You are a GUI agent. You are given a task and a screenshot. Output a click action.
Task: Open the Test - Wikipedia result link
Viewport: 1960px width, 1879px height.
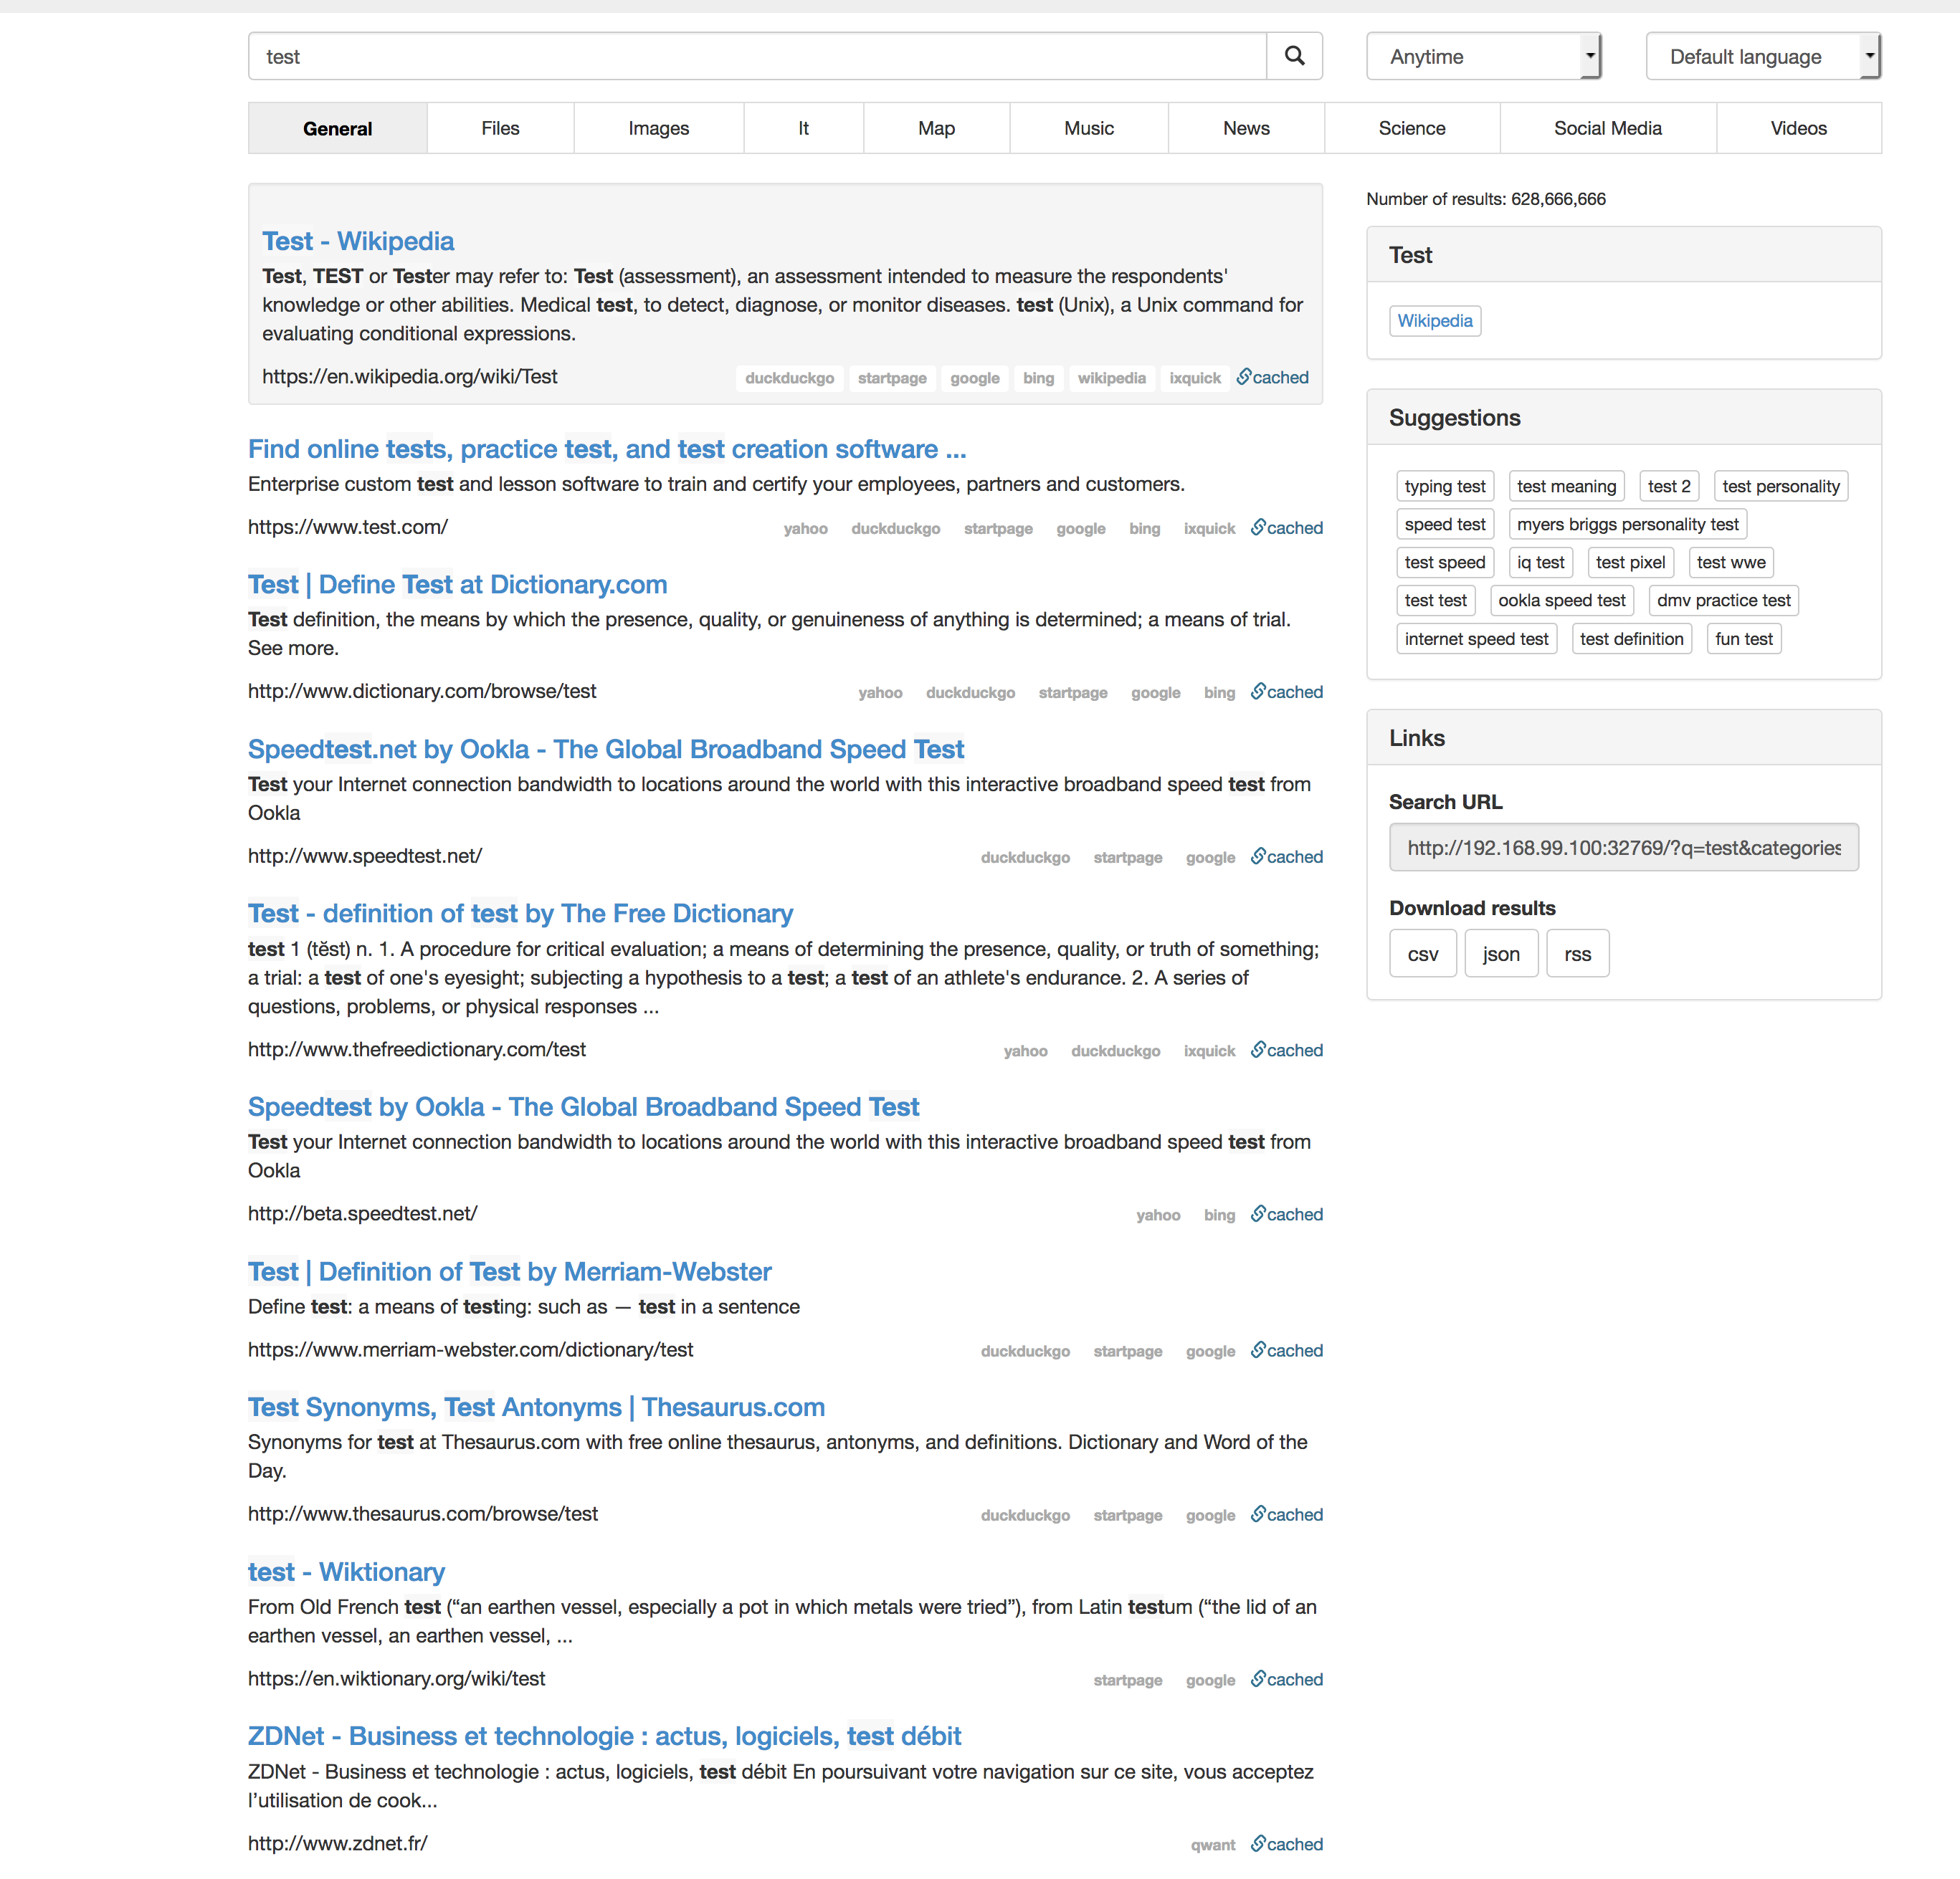click(x=357, y=241)
